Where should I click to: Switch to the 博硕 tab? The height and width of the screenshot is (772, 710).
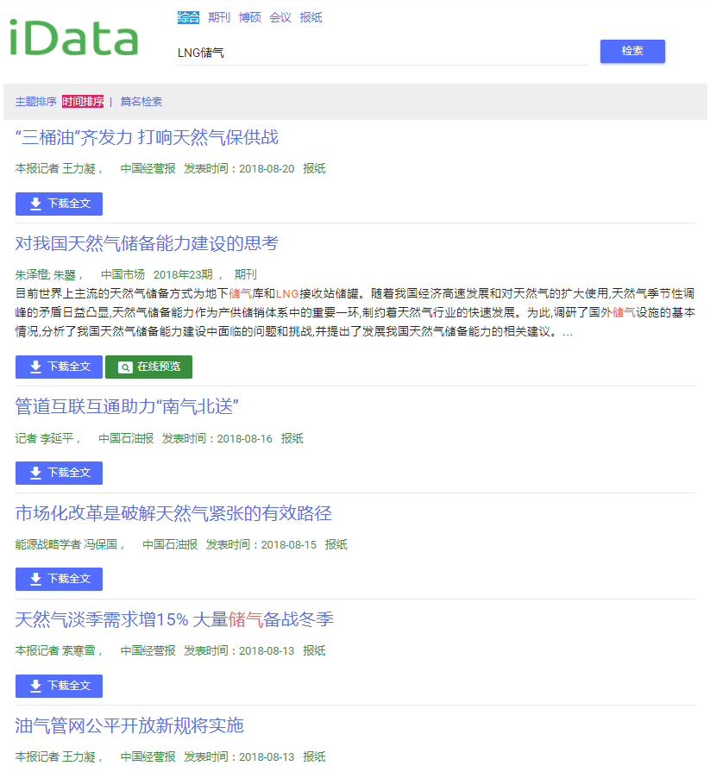249,17
